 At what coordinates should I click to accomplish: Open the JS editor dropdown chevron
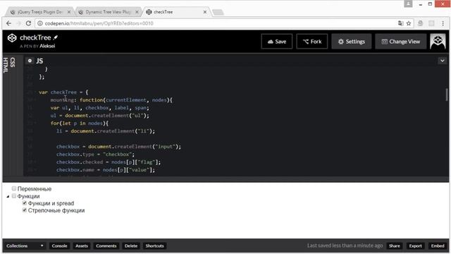443,61
